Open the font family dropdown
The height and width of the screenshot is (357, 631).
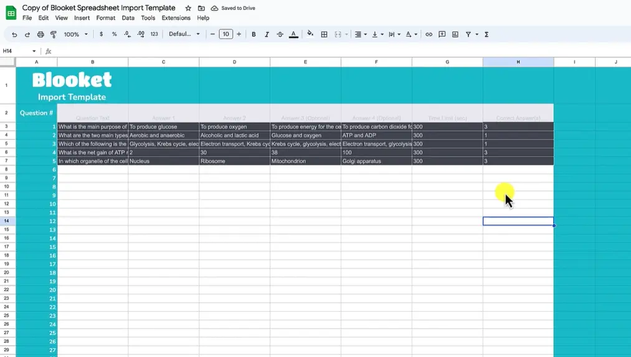(x=184, y=35)
